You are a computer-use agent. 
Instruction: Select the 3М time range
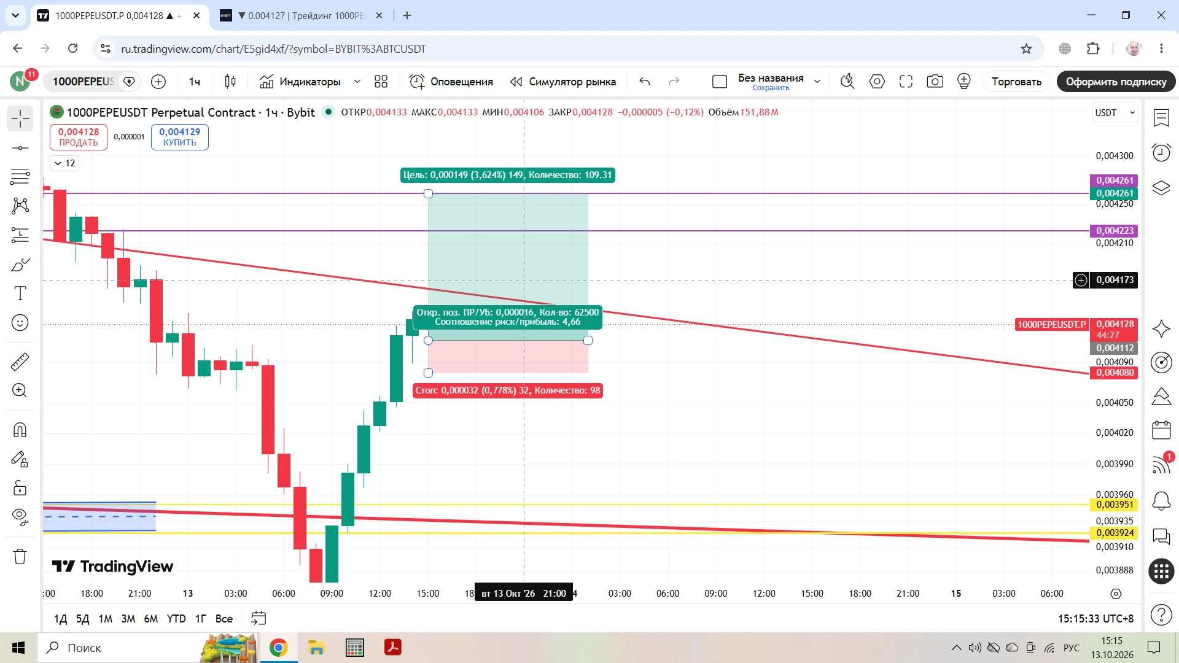click(128, 619)
